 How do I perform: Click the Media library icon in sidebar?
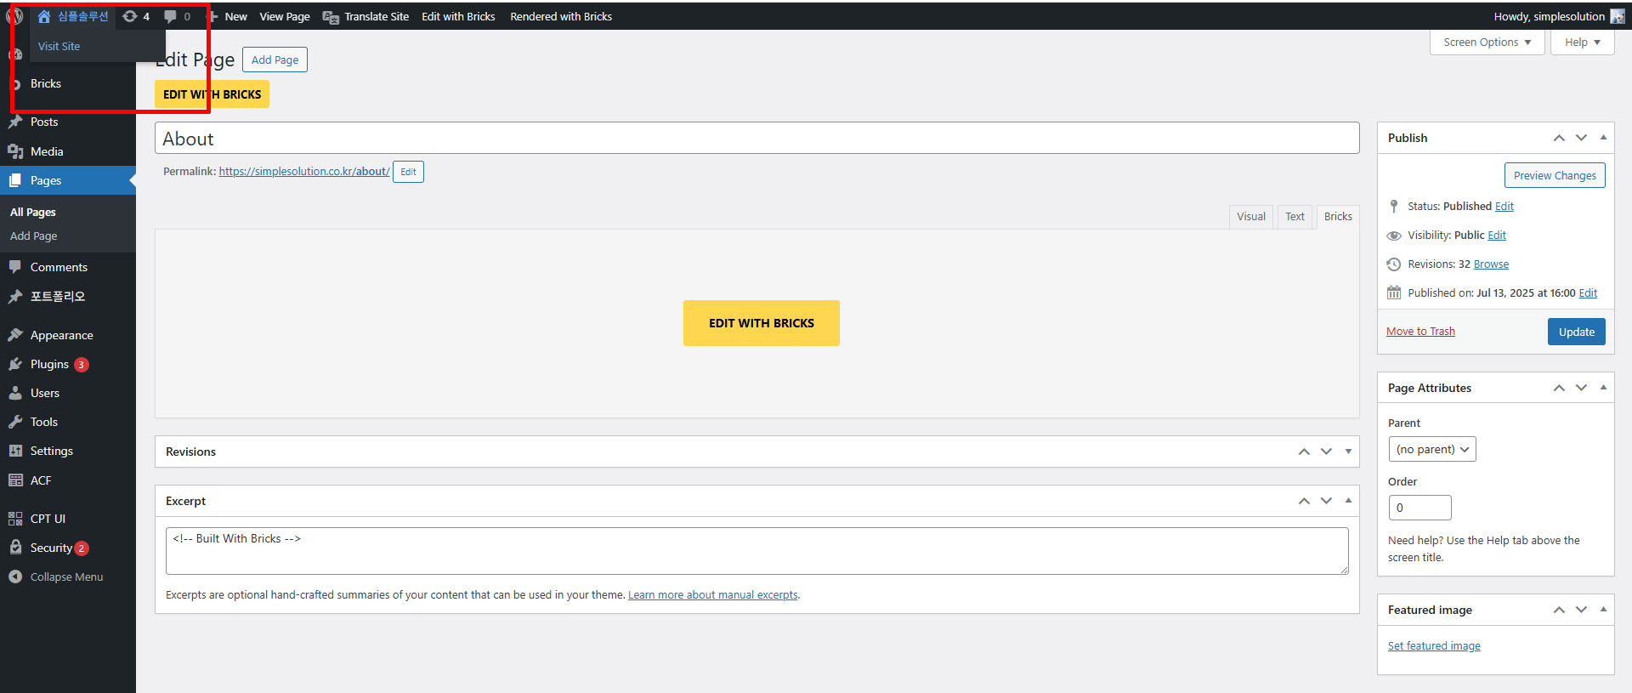(x=15, y=151)
